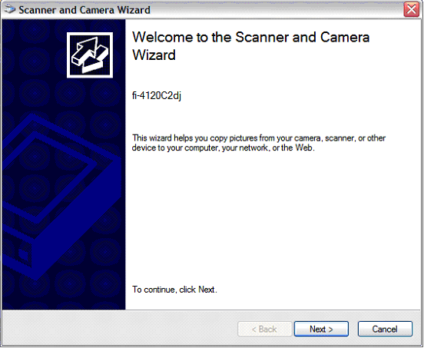Image resolution: width=424 pixels, height=348 pixels.
Task: Click the large blue scanner illustration
Action: [61, 197]
